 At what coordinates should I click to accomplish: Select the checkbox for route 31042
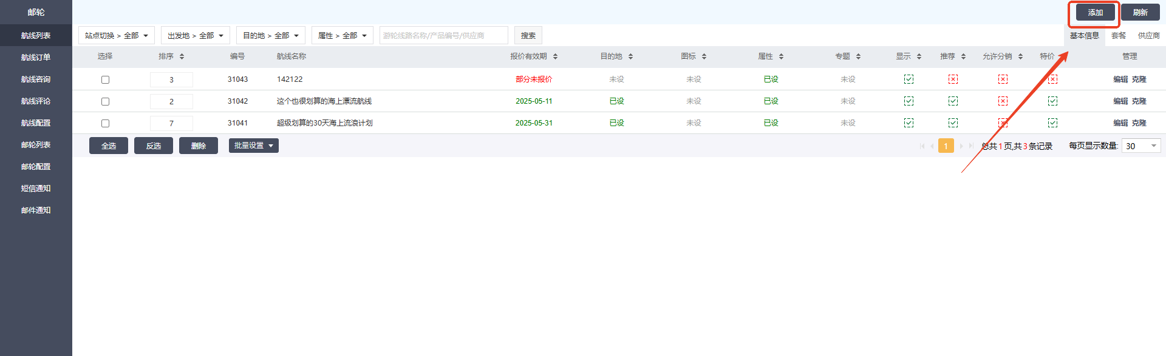pos(105,101)
